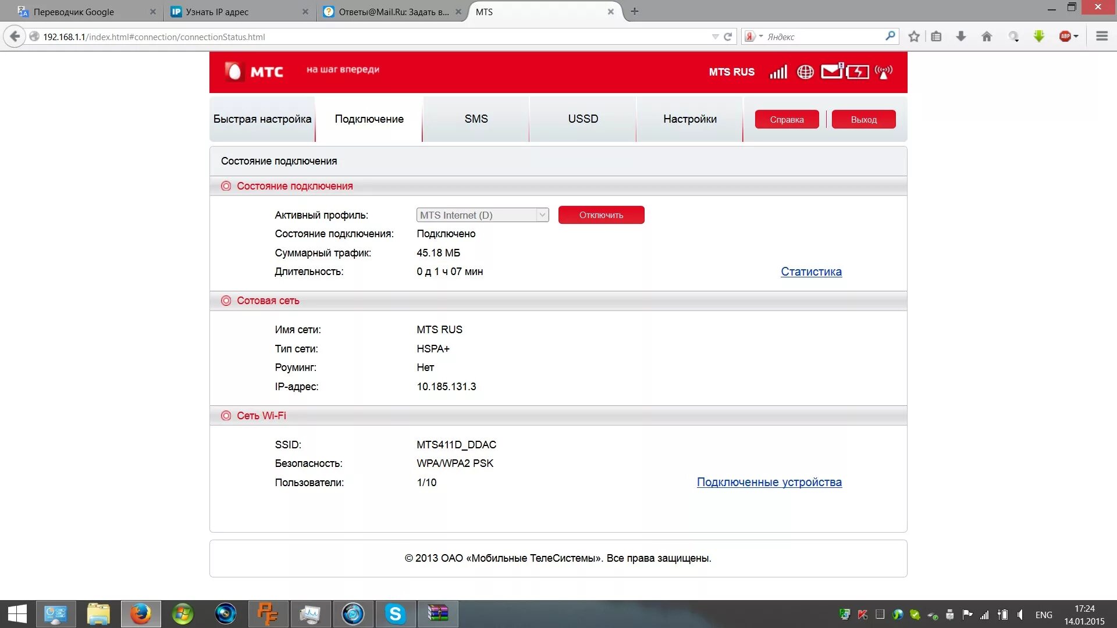The width and height of the screenshot is (1117, 628).
Task: Click the ENG language indicator
Action: tap(1044, 615)
